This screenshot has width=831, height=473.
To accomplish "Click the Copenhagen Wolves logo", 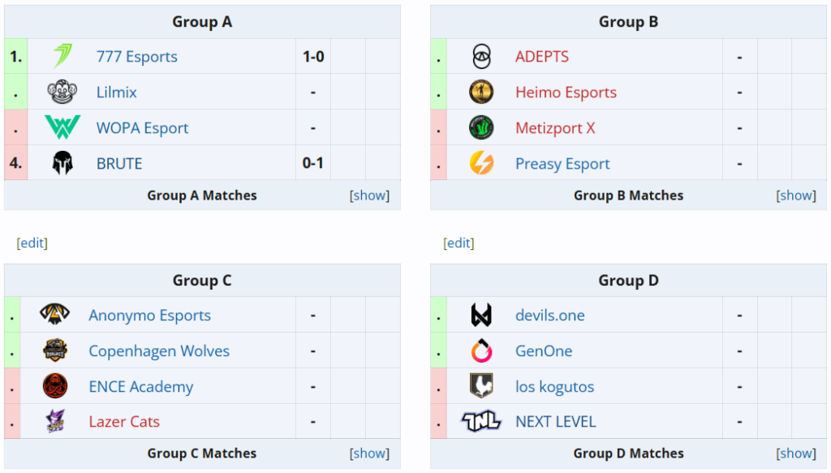I will coord(55,351).
